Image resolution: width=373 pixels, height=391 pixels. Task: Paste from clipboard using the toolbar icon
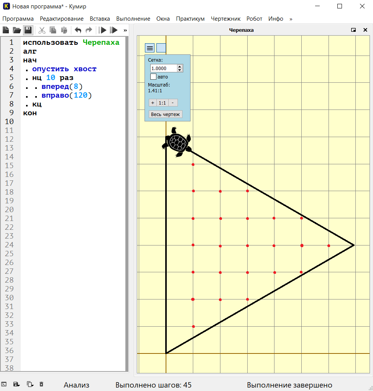click(x=64, y=30)
